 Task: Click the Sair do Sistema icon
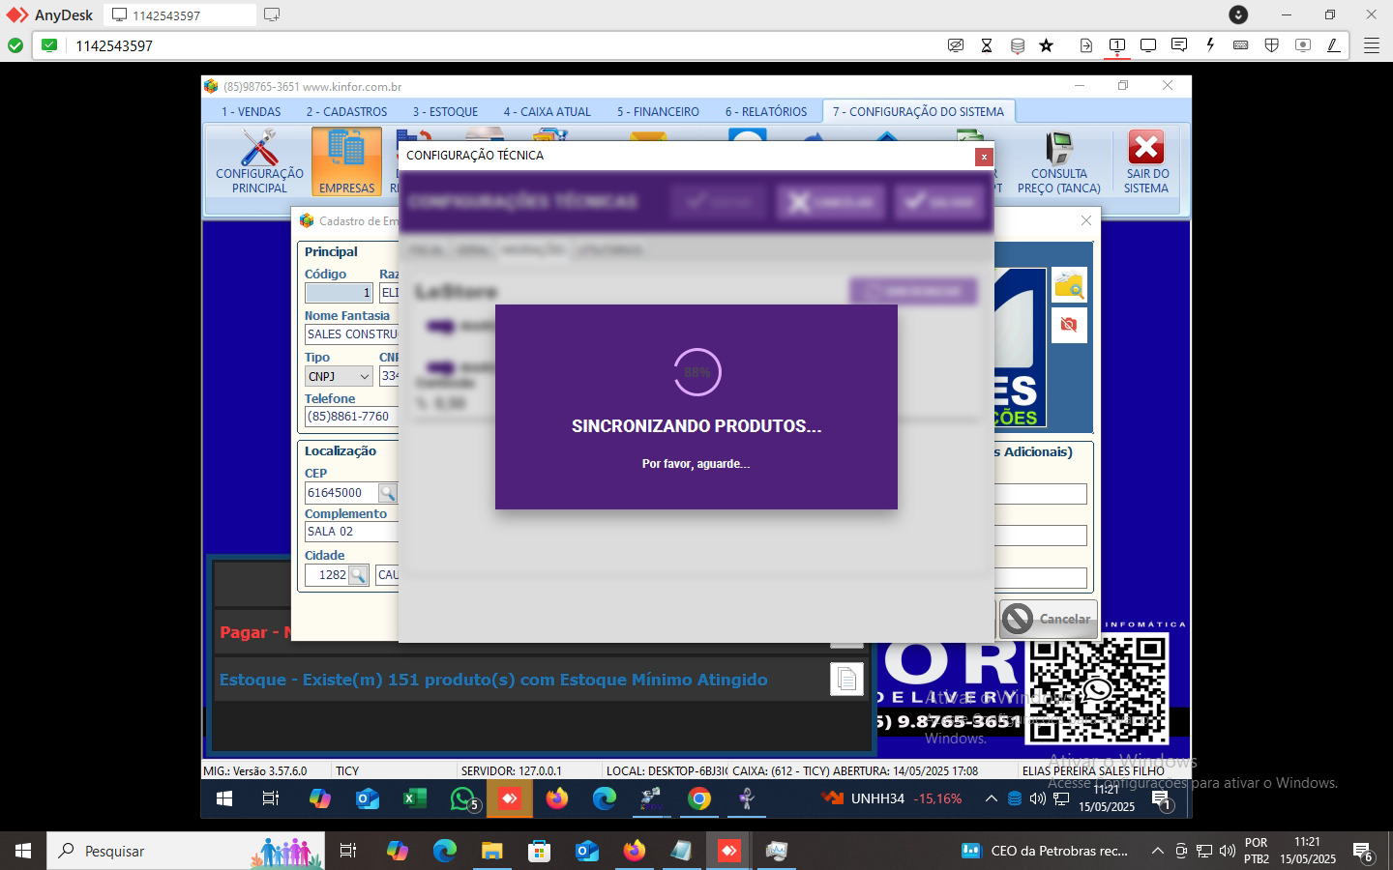[1146, 161]
